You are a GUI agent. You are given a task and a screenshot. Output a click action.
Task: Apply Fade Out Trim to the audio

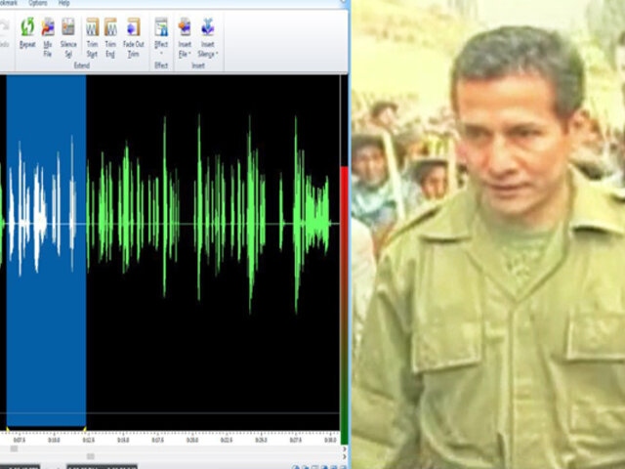pyautogui.click(x=133, y=34)
